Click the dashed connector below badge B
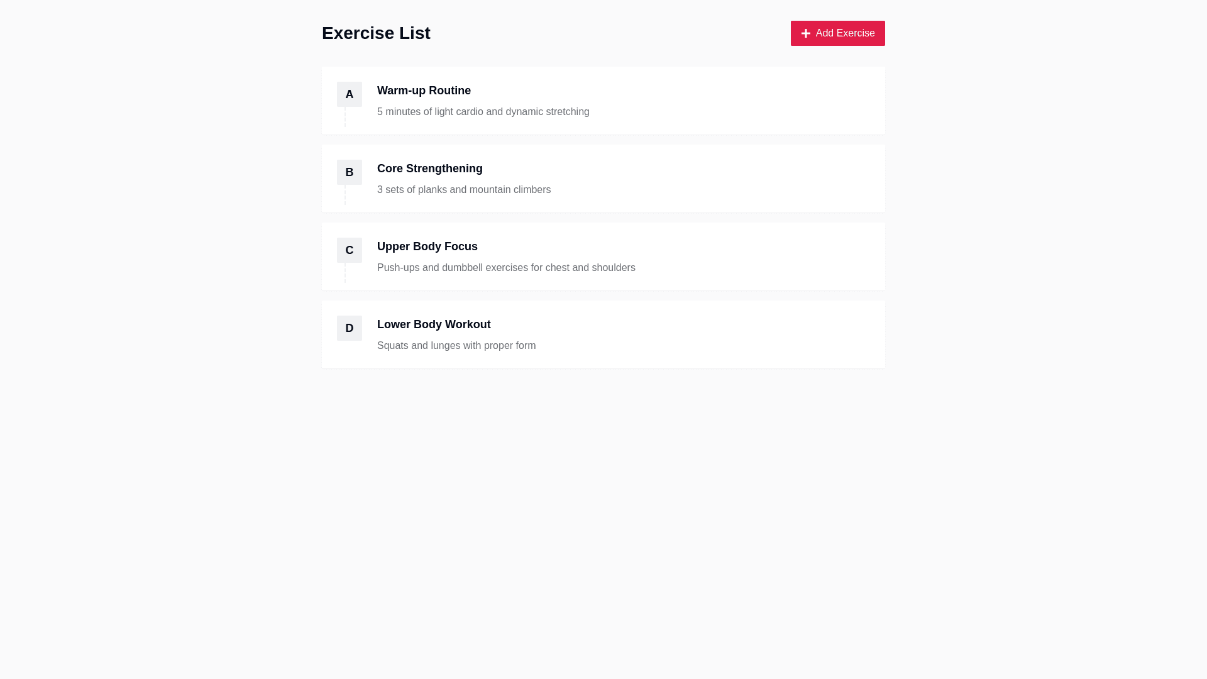This screenshot has width=1207, height=679. pyautogui.click(x=345, y=195)
